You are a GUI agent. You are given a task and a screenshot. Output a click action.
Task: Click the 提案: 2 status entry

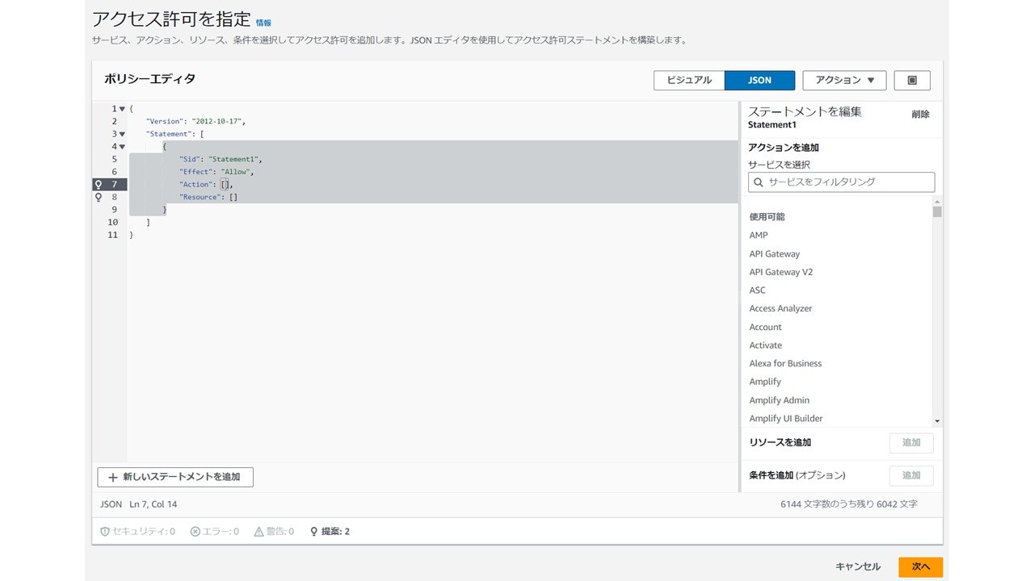(x=330, y=532)
